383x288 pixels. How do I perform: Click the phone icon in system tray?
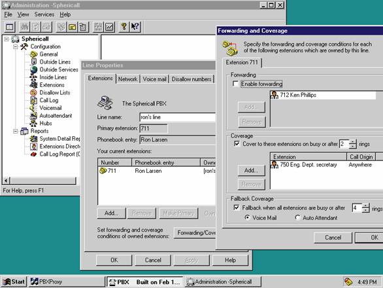pos(348,281)
